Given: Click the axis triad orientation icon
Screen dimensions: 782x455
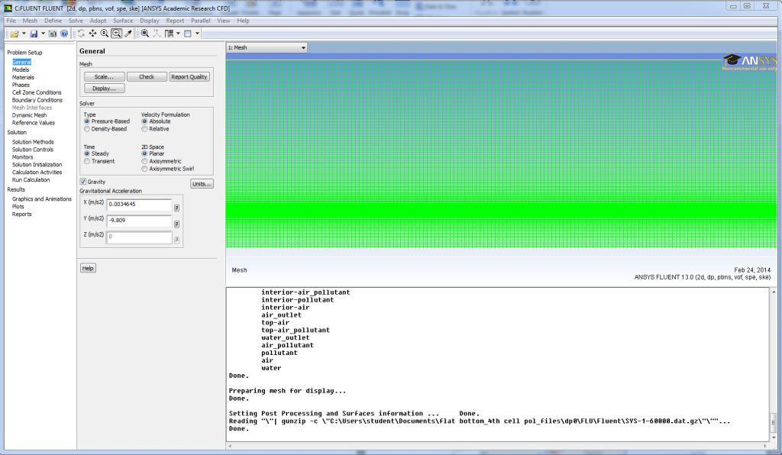Looking at the screenshot, I should (x=157, y=34).
